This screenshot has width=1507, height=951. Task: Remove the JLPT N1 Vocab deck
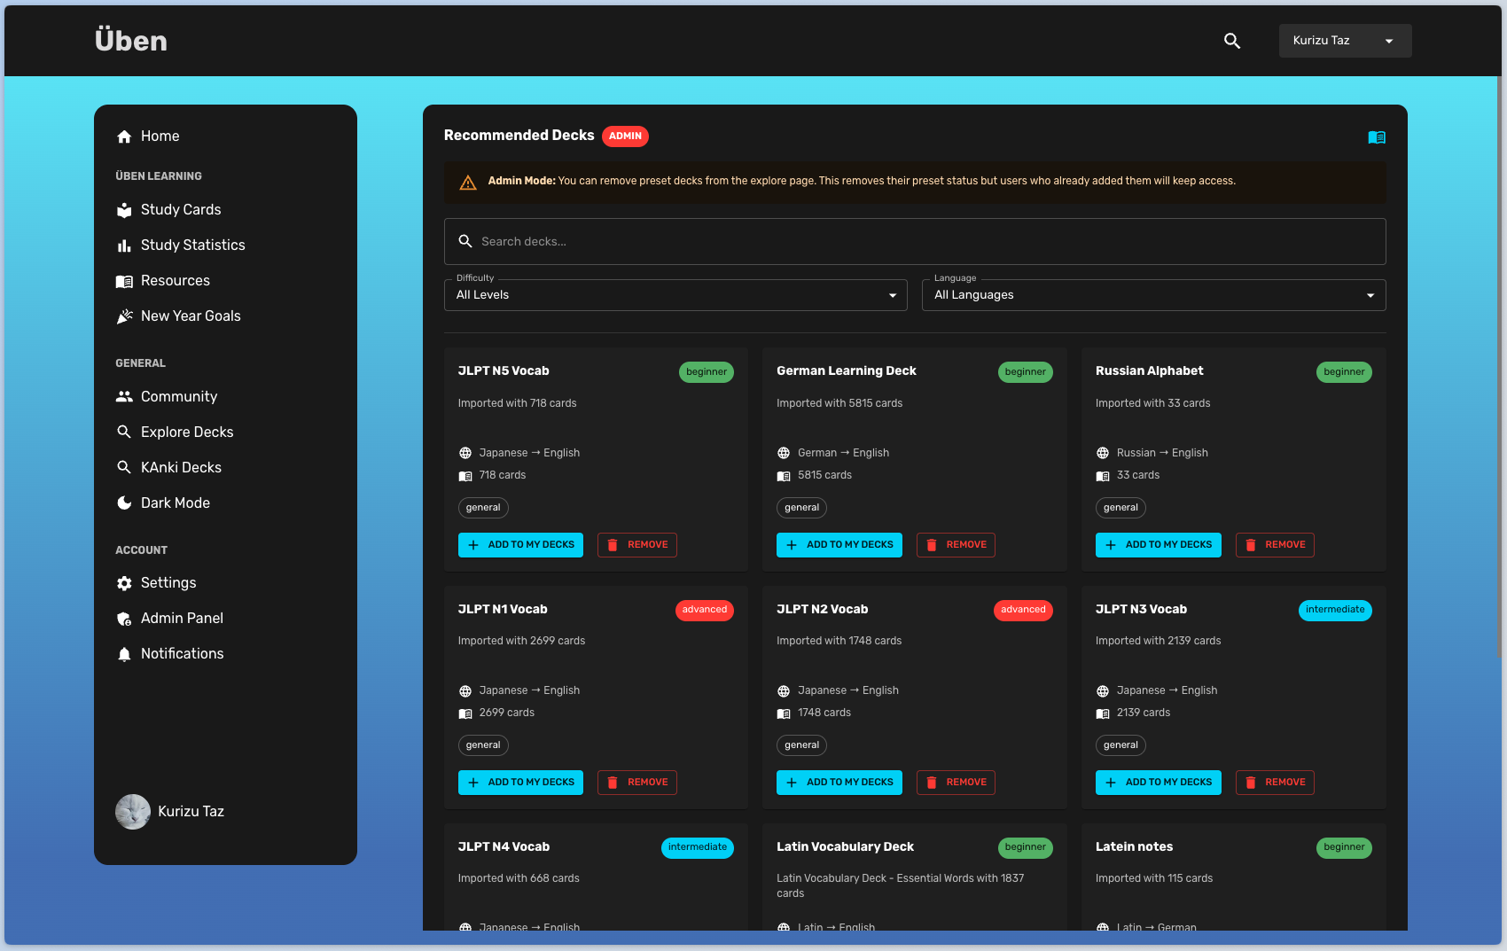click(x=637, y=783)
